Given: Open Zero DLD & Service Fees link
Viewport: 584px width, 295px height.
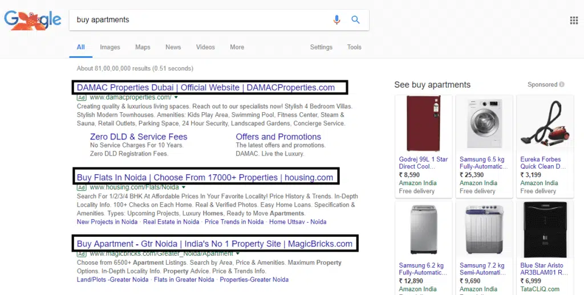Looking at the screenshot, I should coord(139,137).
